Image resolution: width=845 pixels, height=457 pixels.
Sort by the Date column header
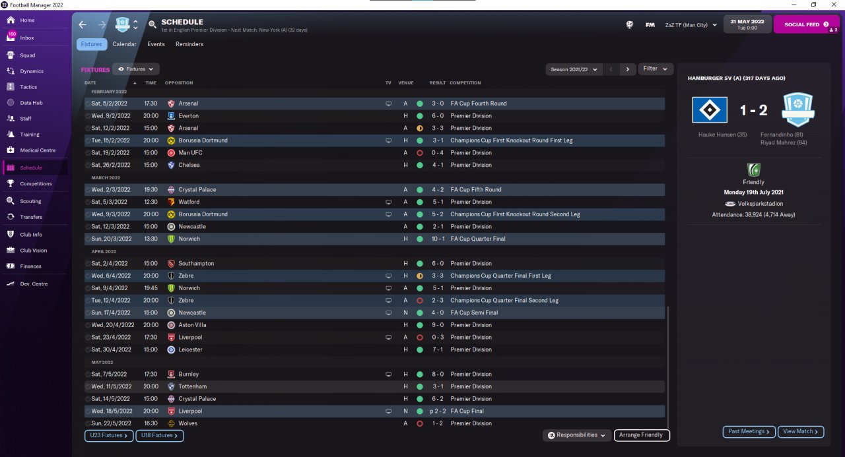(x=90, y=83)
